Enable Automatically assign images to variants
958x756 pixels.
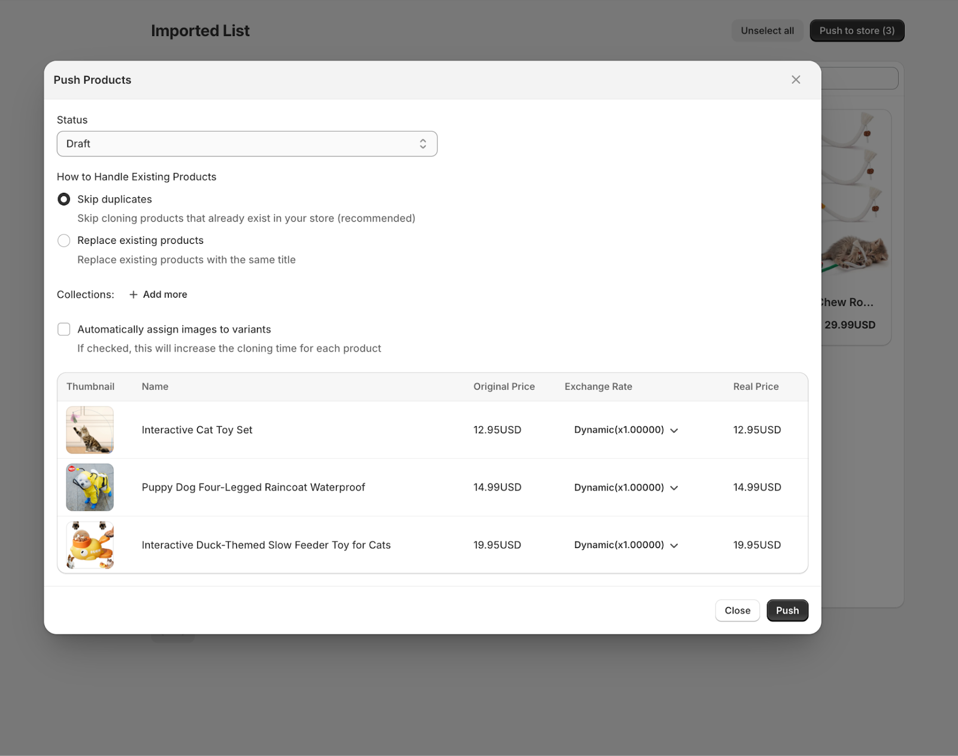(x=63, y=329)
